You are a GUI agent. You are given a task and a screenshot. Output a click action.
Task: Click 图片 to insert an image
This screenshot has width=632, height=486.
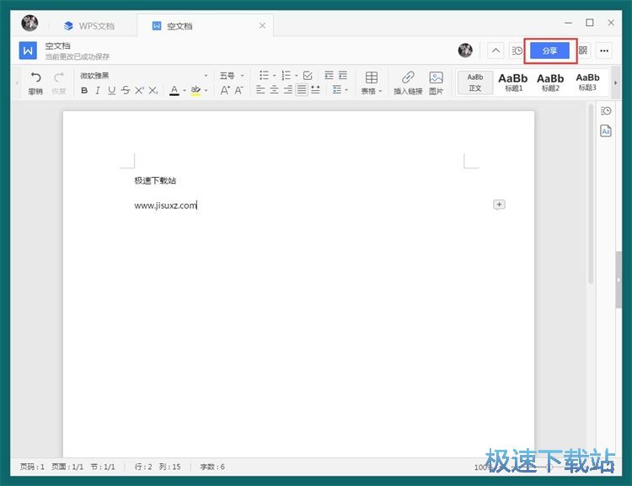point(437,83)
